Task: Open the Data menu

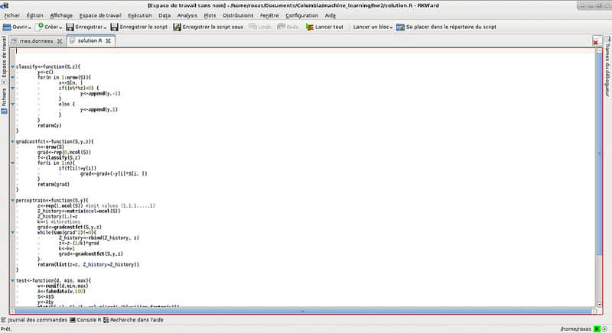Action: point(164,15)
